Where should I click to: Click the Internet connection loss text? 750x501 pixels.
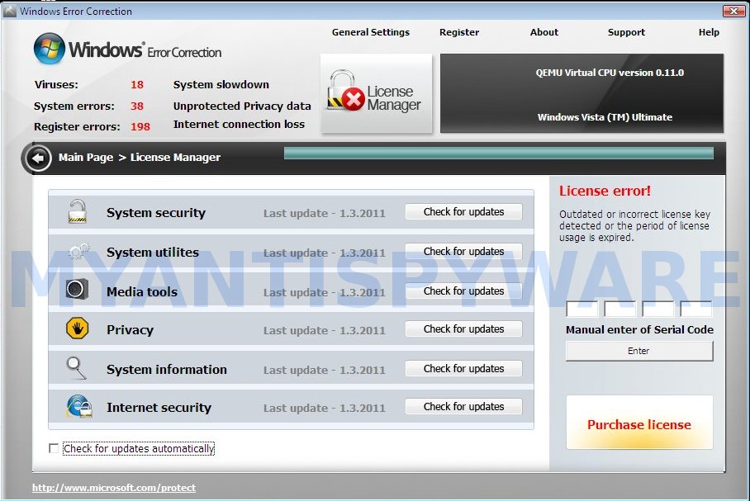tap(239, 125)
